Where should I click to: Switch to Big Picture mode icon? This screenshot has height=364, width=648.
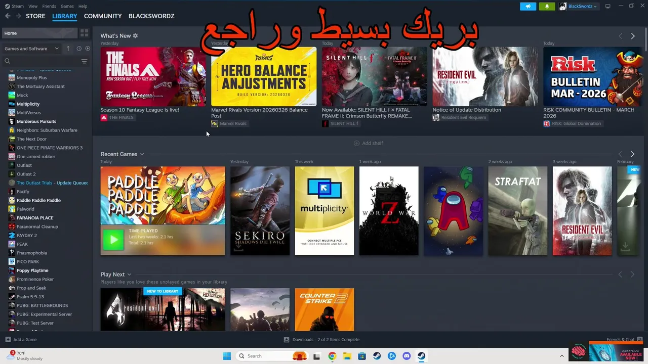[607, 7]
